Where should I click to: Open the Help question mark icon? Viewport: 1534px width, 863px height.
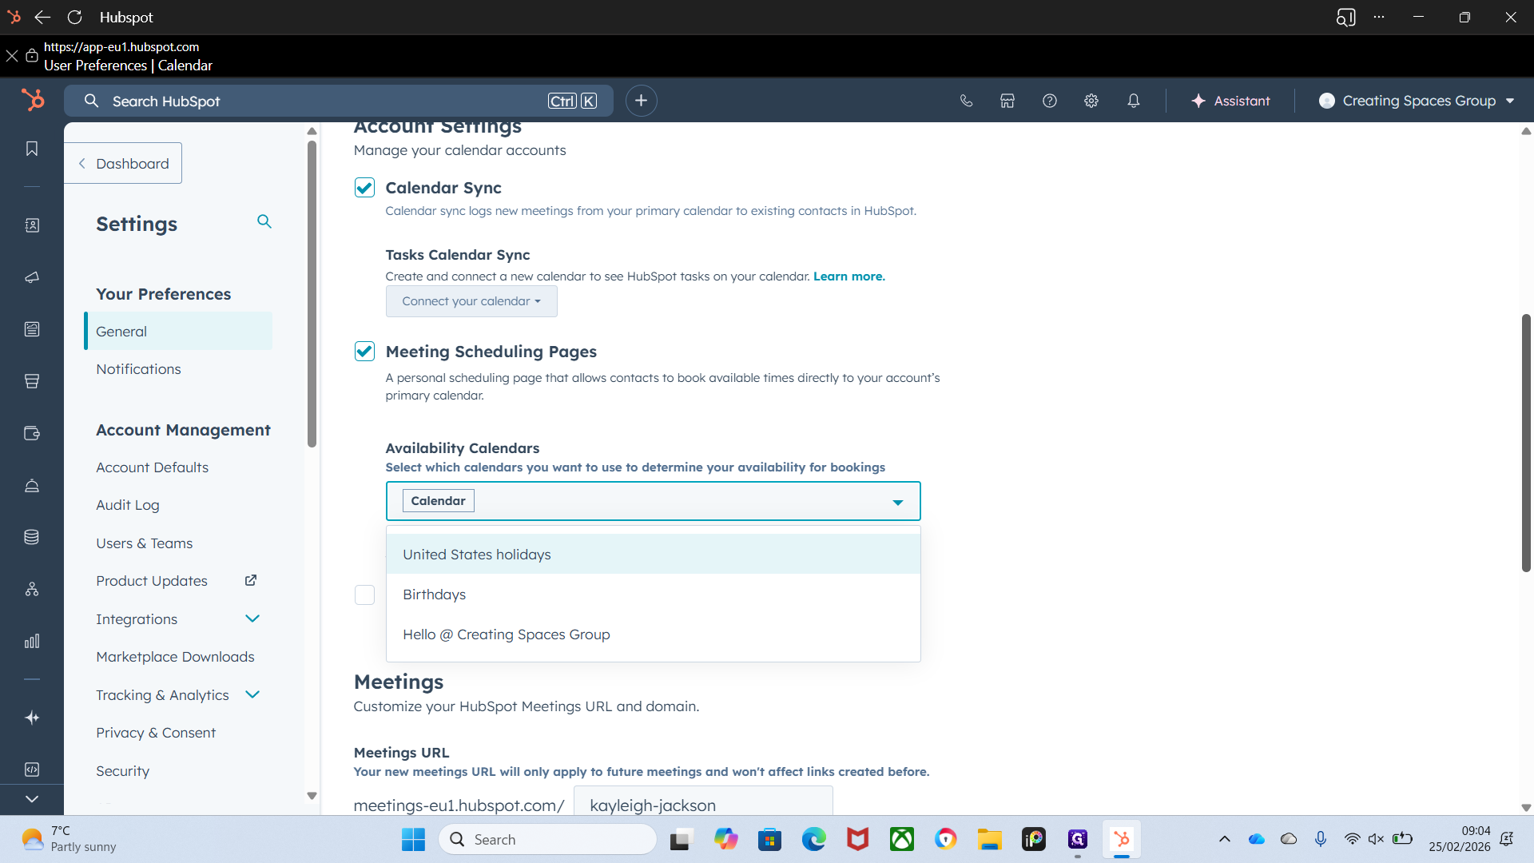[x=1050, y=101]
